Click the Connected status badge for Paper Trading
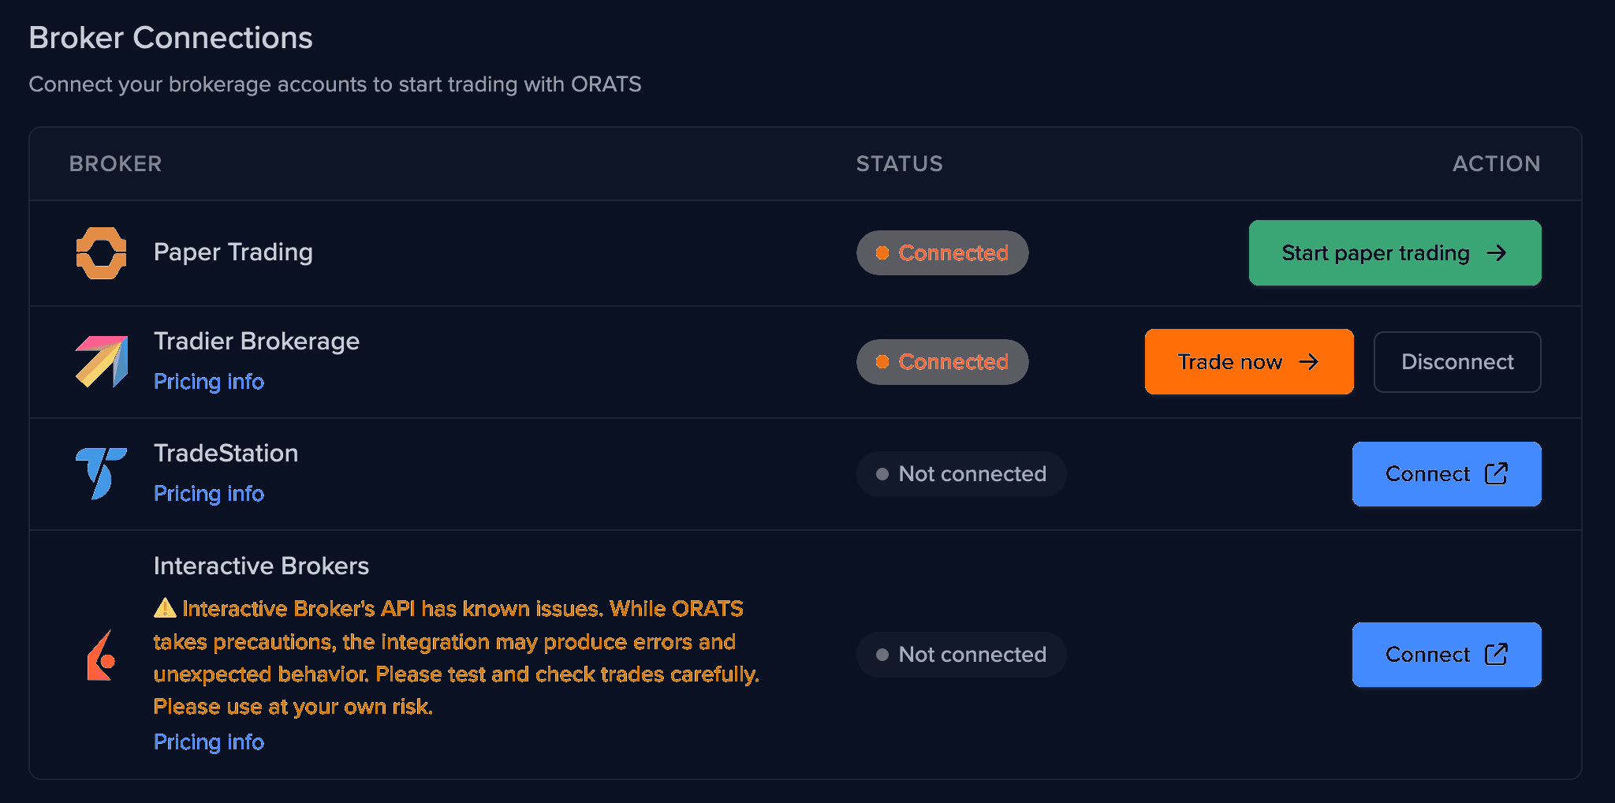Viewport: 1615px width, 803px height. point(942,253)
